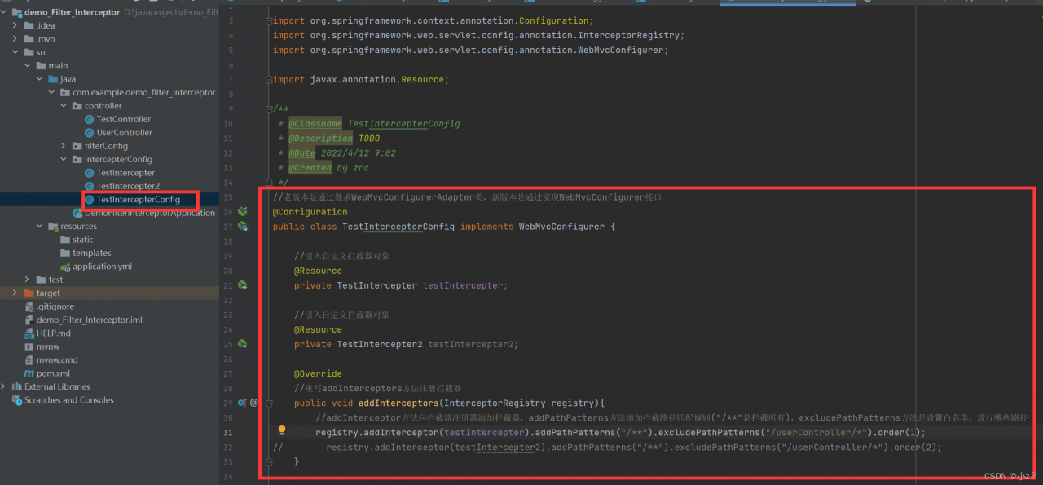Click the orange target folder icon
The height and width of the screenshot is (485, 1043).
point(29,293)
